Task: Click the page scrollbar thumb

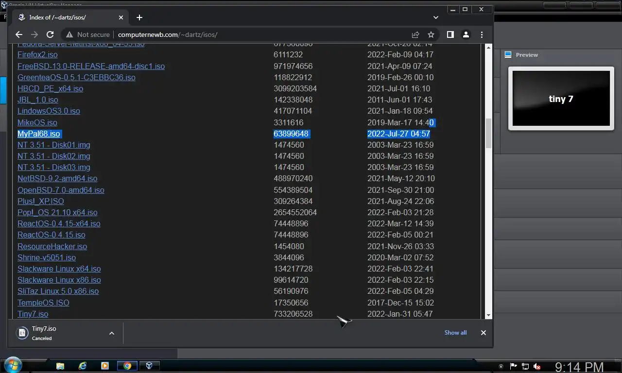Action: pos(488,133)
